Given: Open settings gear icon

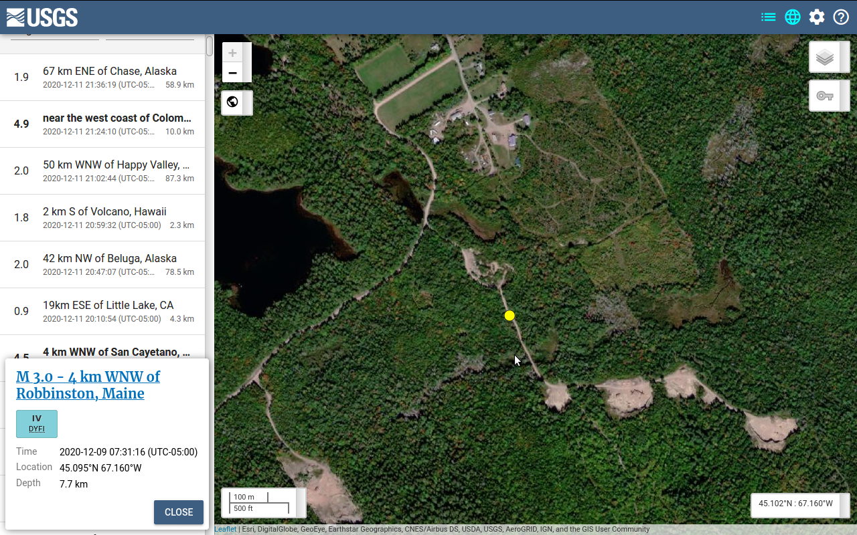Looking at the screenshot, I should coord(817,17).
